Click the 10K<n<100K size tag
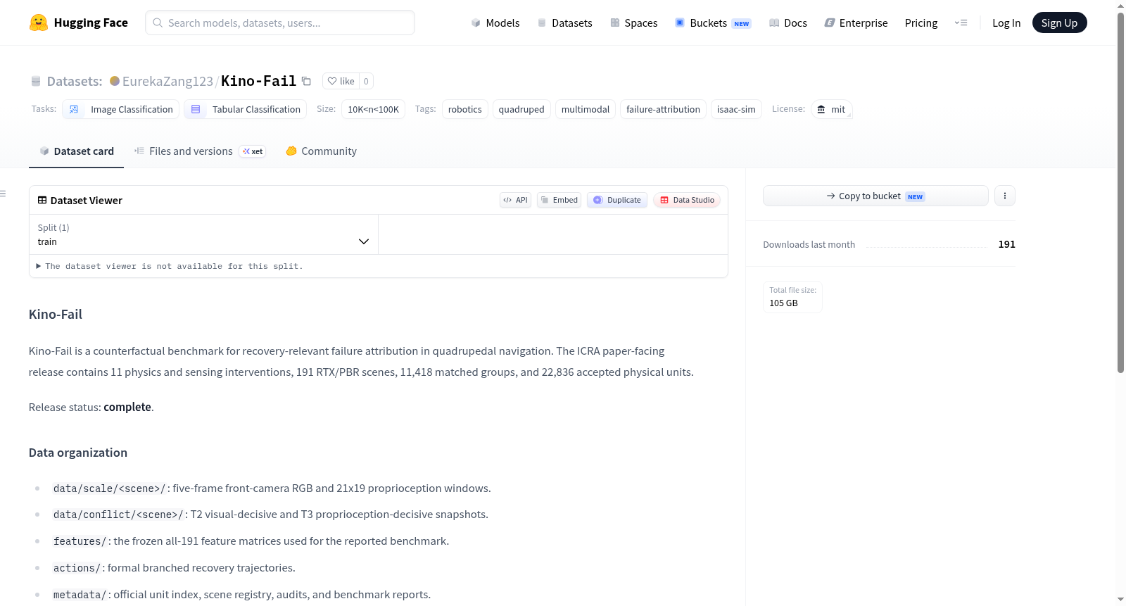Viewport: 1126px width, 606px height. [373, 109]
